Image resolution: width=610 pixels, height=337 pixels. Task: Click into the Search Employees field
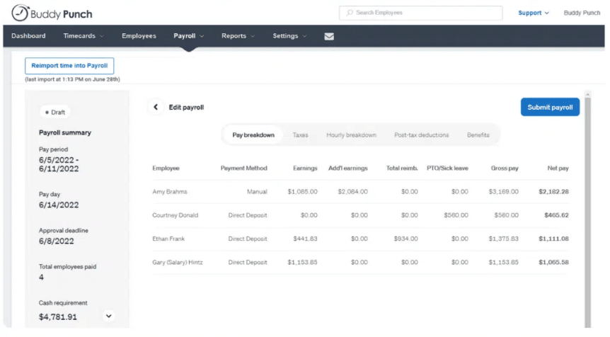[x=420, y=13]
